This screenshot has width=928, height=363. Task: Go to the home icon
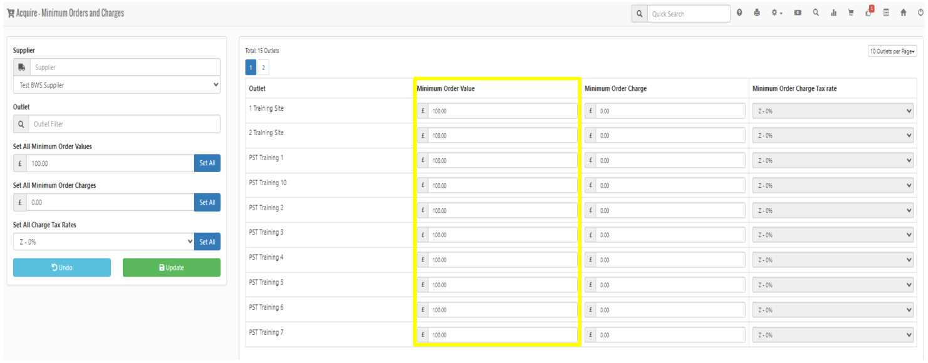click(903, 13)
